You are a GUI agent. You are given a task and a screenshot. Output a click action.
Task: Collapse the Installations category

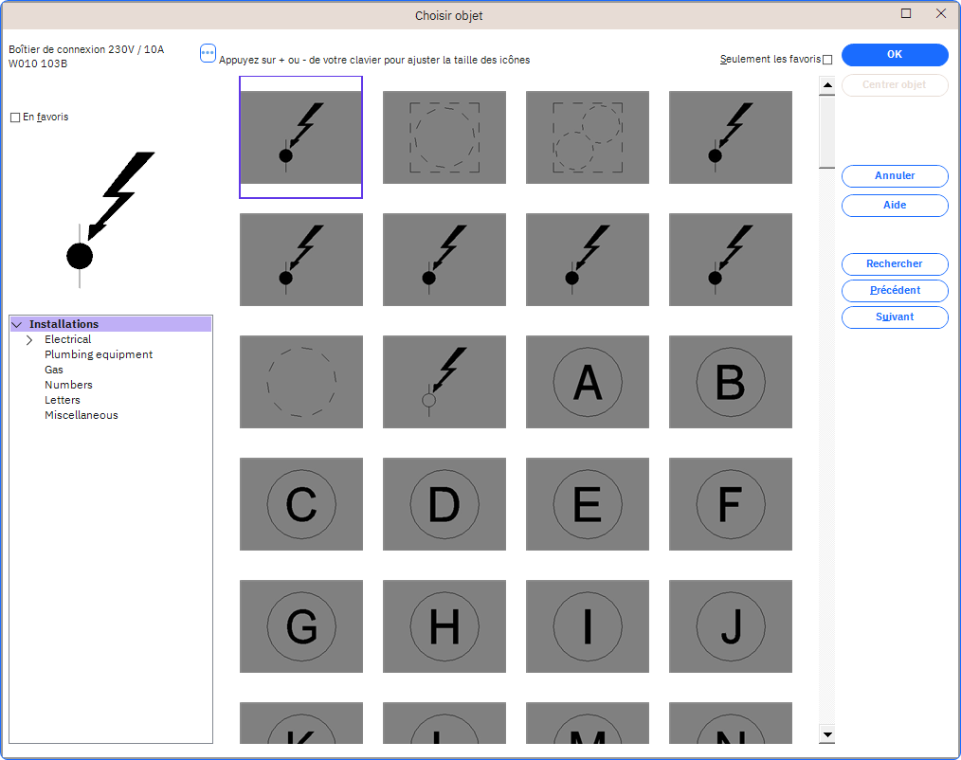click(x=16, y=324)
